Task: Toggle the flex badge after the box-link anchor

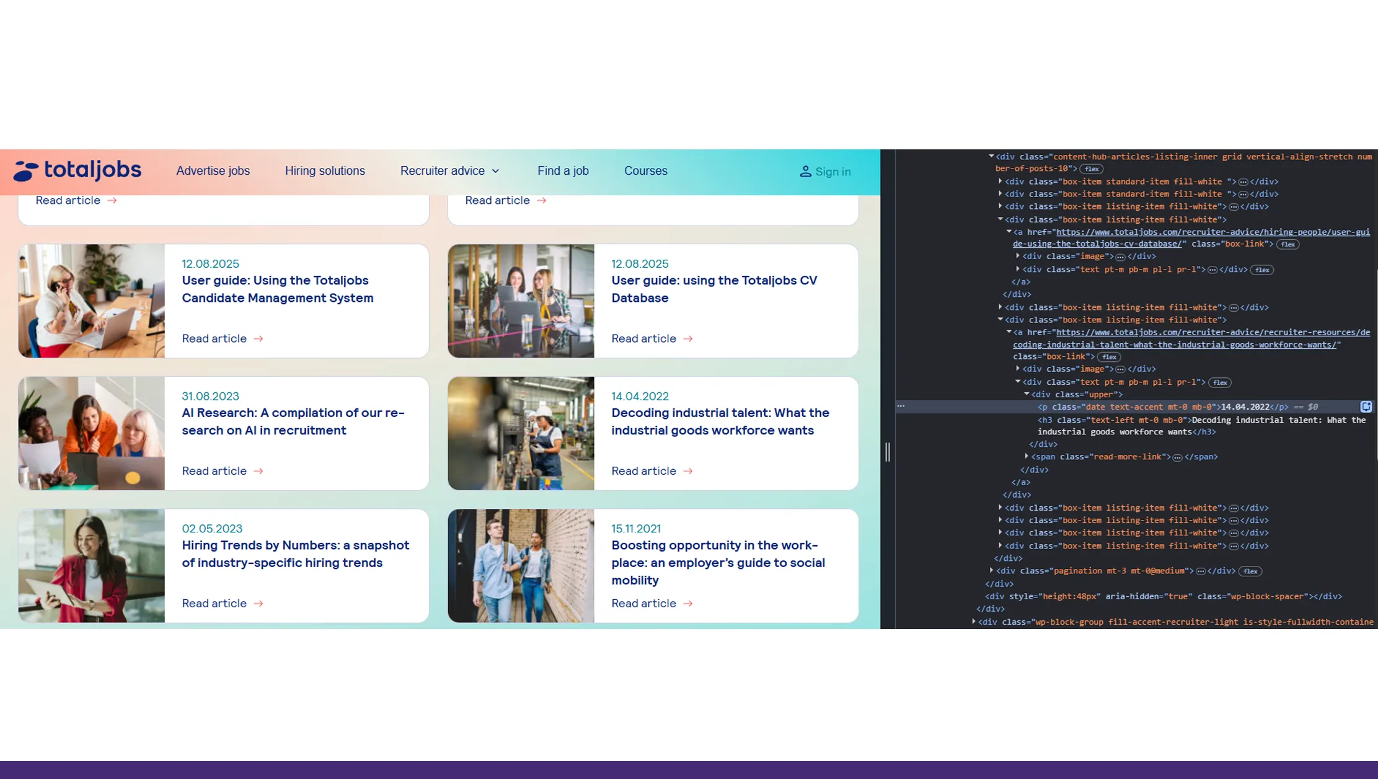Action: tap(1287, 244)
